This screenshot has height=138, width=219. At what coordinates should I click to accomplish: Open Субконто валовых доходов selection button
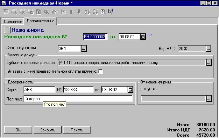pyautogui.click(x=209, y=63)
